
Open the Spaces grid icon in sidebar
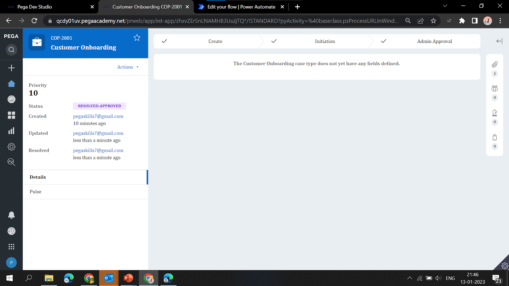(11, 115)
